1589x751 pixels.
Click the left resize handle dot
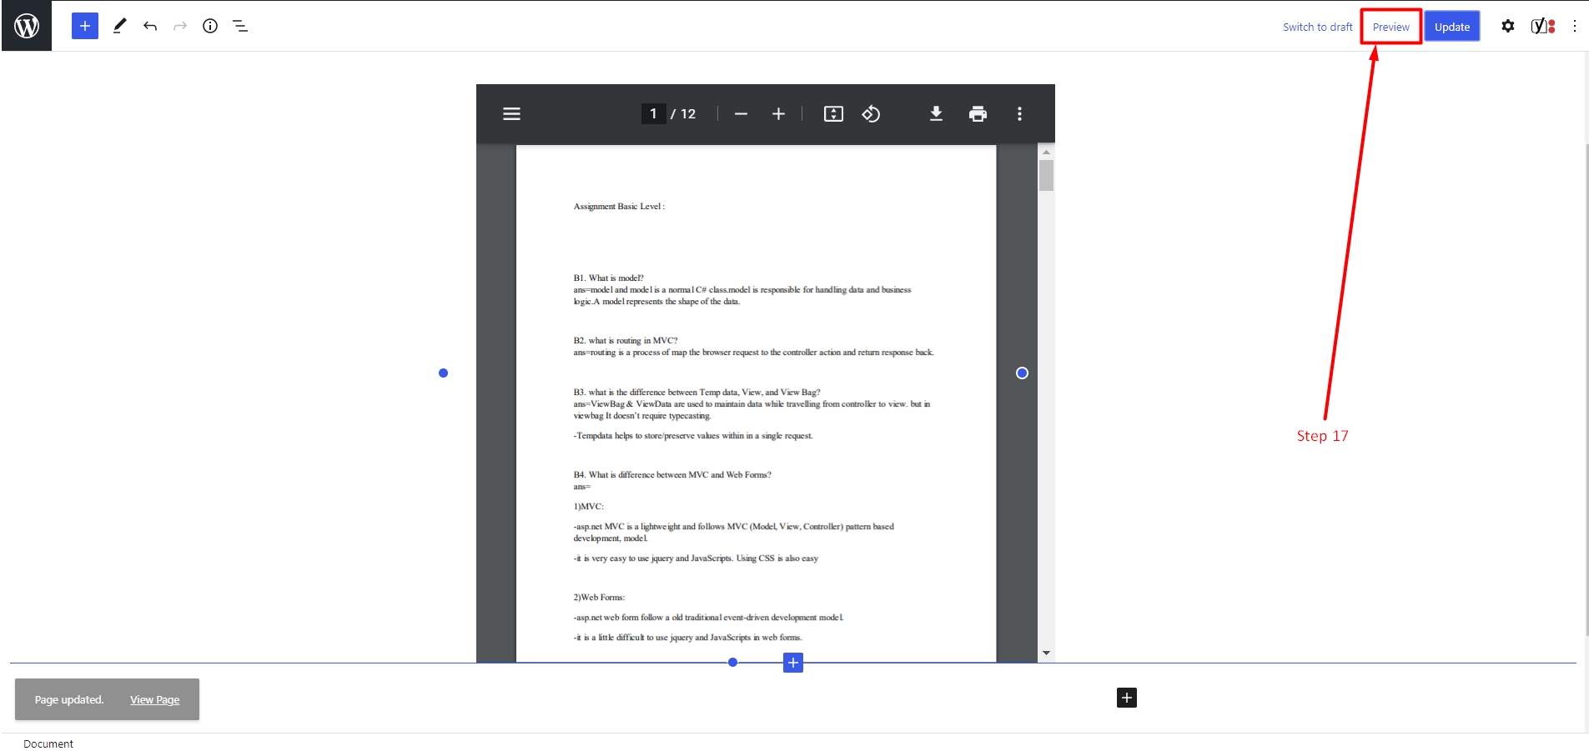(x=443, y=373)
